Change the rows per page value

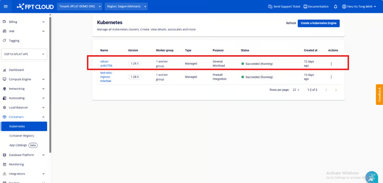pos(296,90)
